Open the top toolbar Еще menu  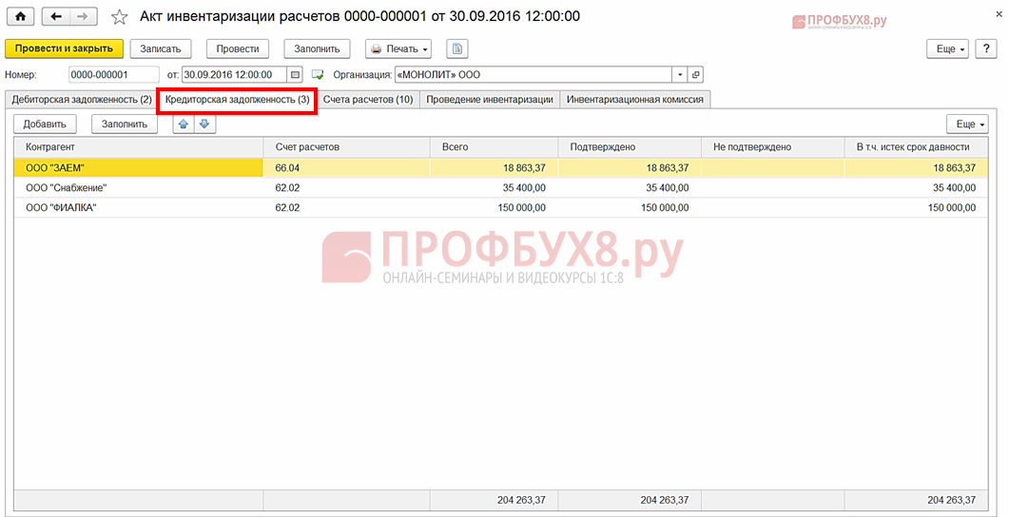[x=949, y=48]
